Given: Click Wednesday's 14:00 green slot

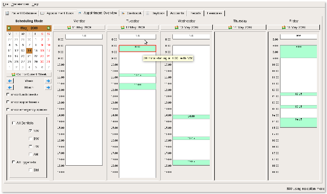Looking at the screenshot, I should pyautogui.click(x=191, y=117).
